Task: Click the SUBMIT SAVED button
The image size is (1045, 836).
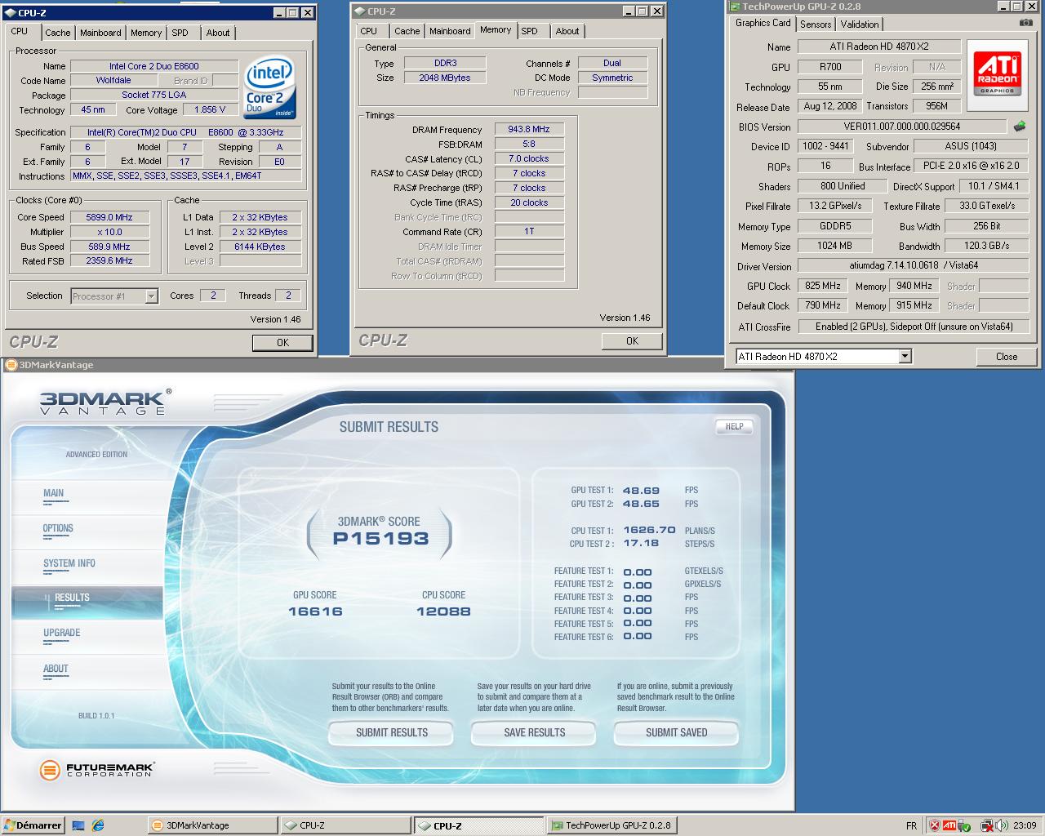Action: coord(676,732)
